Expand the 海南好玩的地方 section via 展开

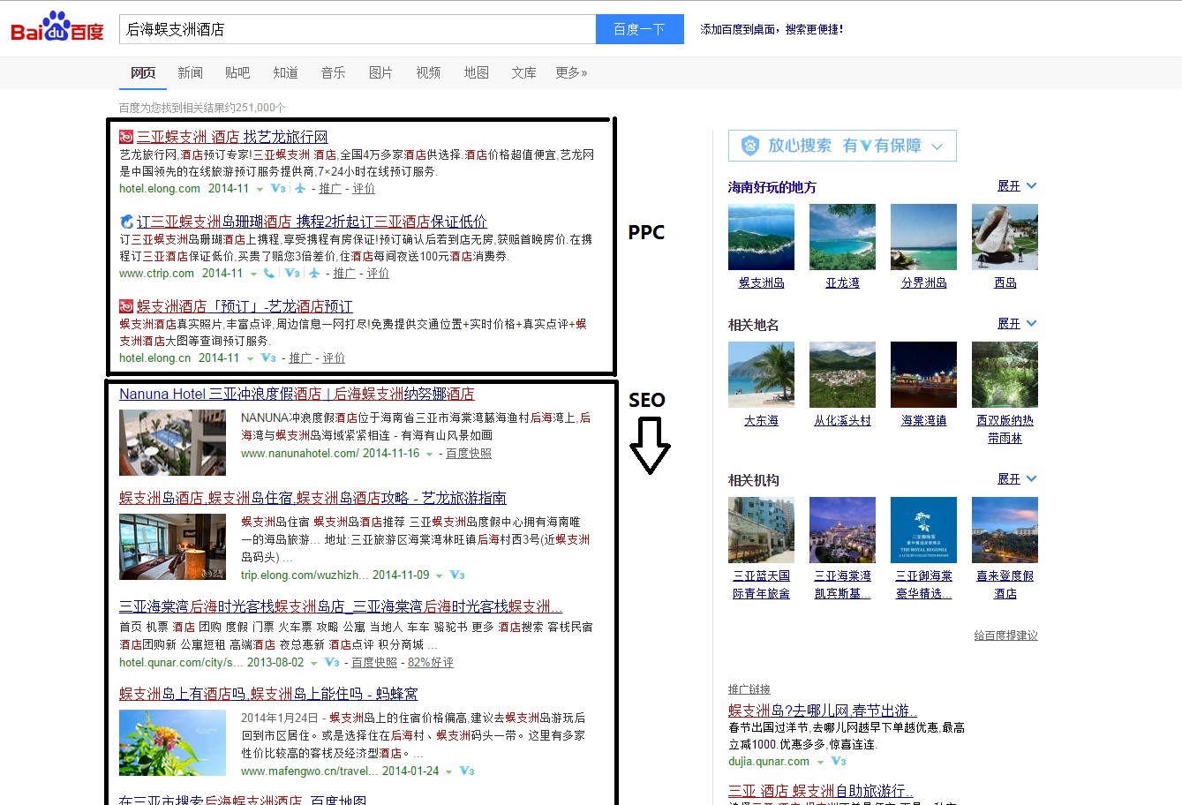coord(1016,186)
